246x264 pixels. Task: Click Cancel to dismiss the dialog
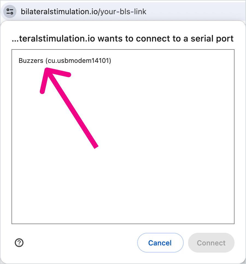160,243
